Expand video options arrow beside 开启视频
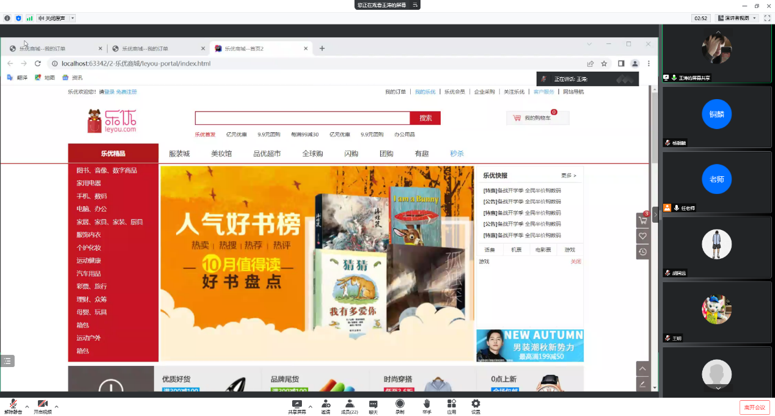This screenshot has width=775, height=416. click(x=57, y=406)
